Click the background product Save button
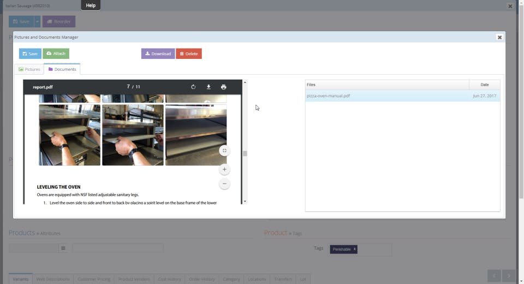 click(21, 21)
